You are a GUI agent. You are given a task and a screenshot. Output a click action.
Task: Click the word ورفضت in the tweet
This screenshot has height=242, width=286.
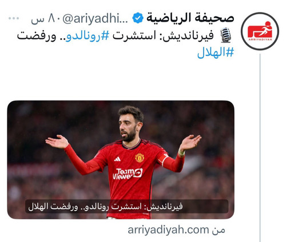pos(37,35)
